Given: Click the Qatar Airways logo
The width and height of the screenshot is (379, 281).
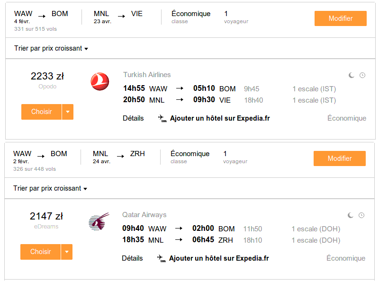Looking at the screenshot, I should pyautogui.click(x=99, y=221).
